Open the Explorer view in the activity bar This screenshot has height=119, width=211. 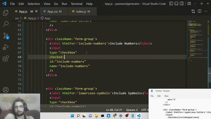[x=6, y=13]
